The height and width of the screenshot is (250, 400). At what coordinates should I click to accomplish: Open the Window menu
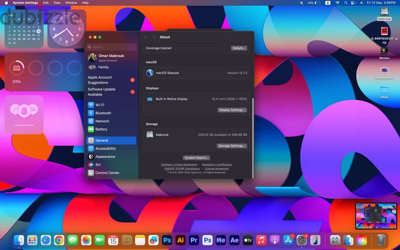click(71, 3)
